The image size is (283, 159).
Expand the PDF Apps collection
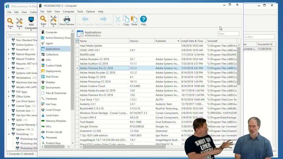point(9,92)
